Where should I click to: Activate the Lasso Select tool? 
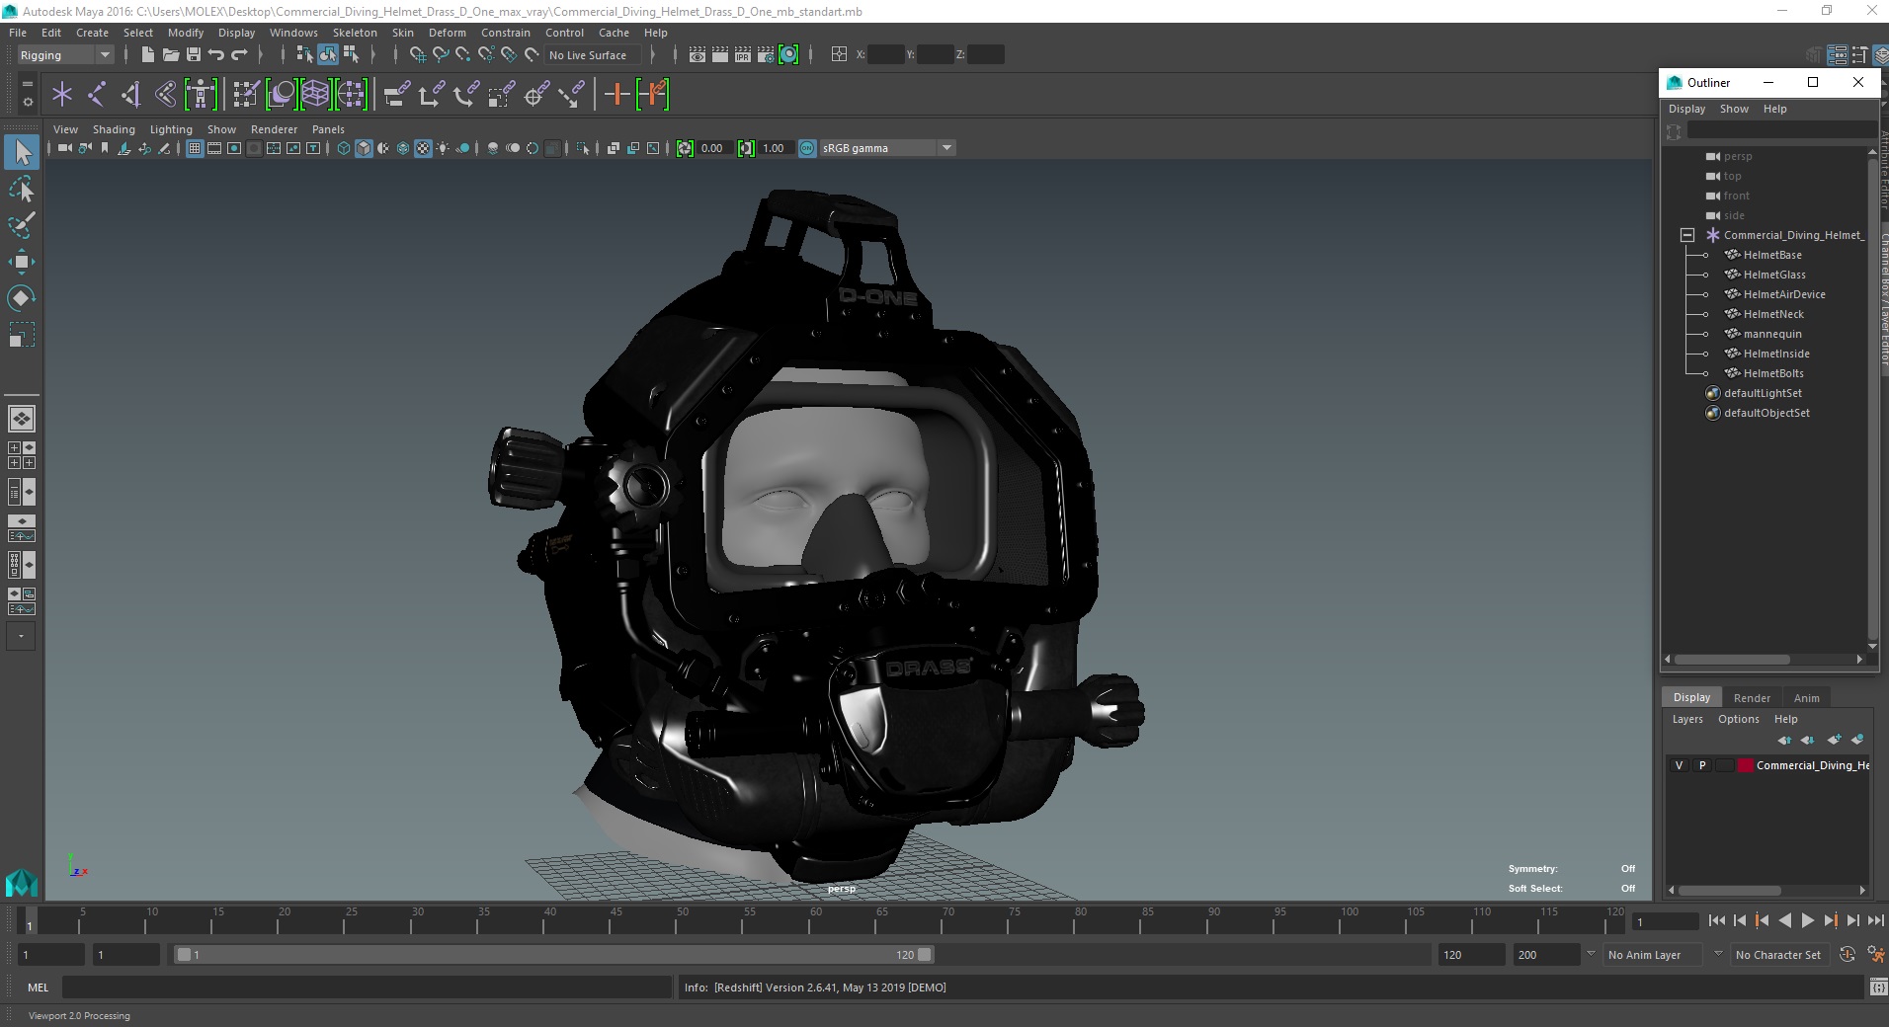coord(22,189)
